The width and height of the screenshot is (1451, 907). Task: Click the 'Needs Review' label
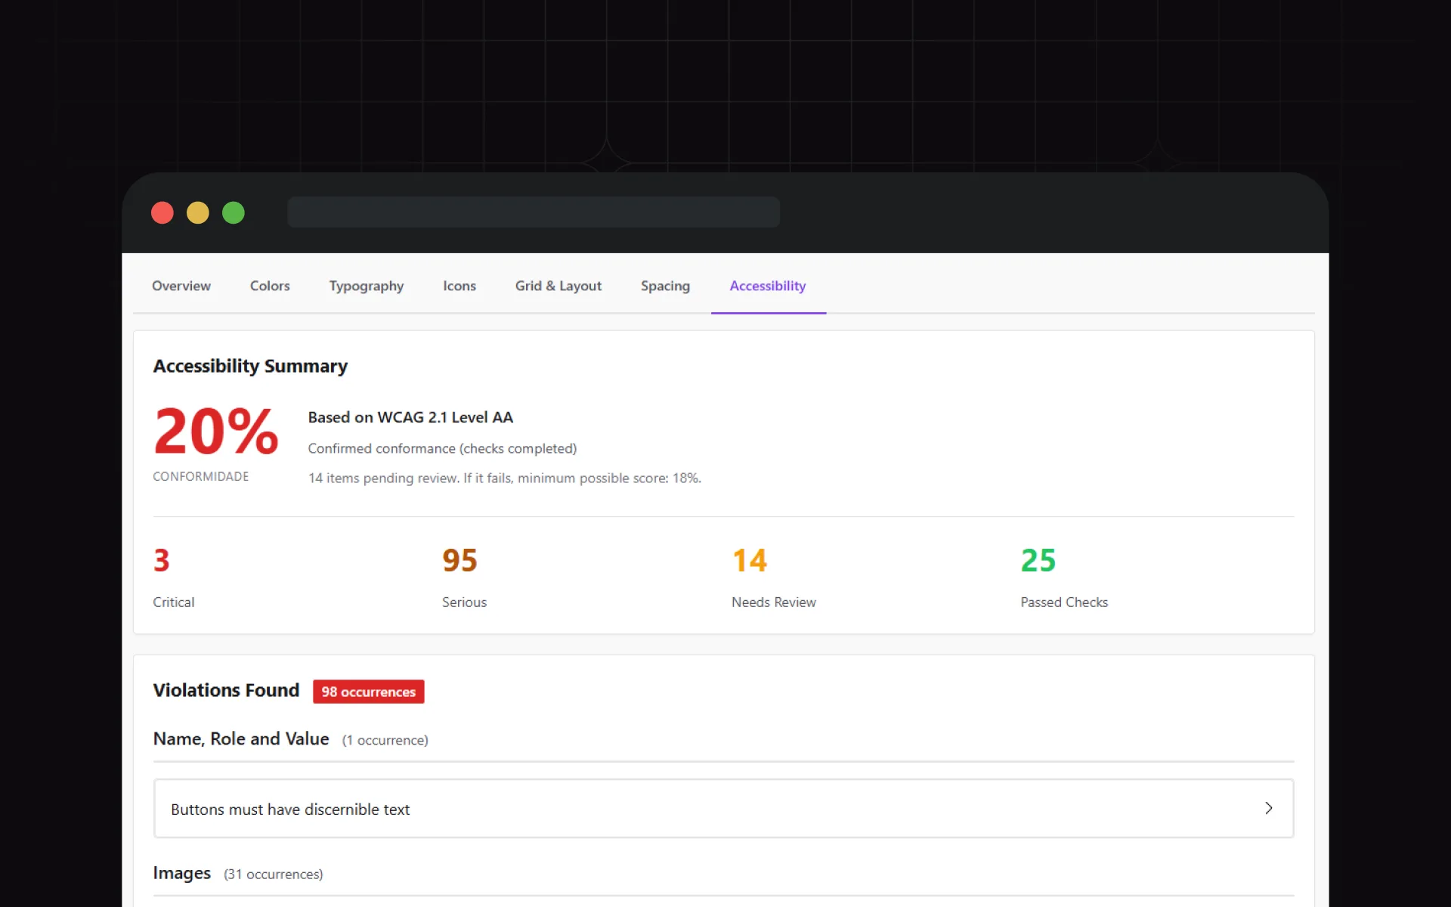[x=773, y=602]
